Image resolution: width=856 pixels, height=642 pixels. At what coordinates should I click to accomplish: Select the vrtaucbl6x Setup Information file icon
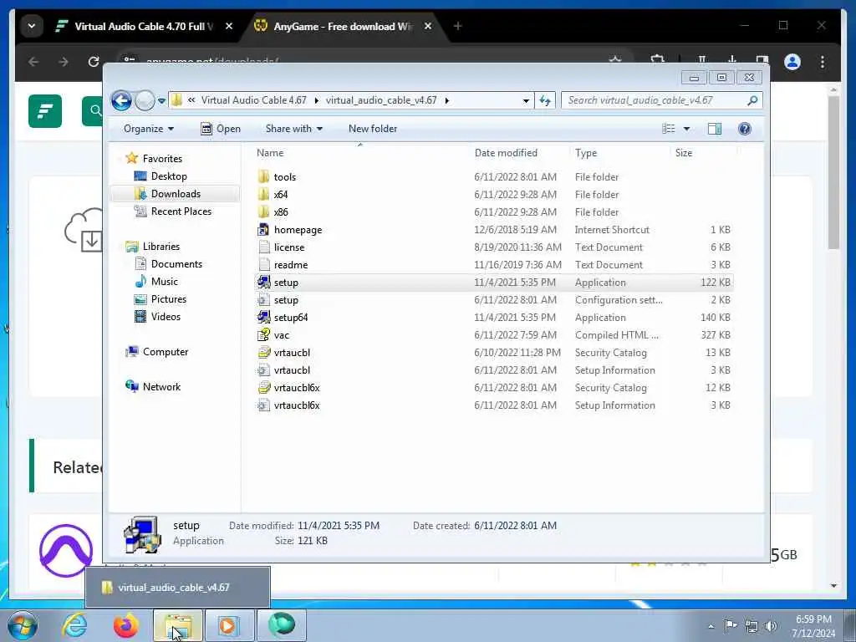[263, 405]
